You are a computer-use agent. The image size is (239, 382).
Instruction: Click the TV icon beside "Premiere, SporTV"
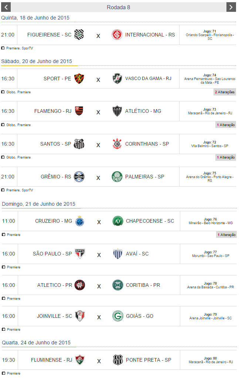coord(3,48)
